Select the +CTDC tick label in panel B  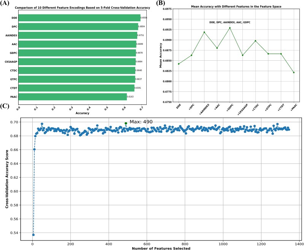pos(255,108)
